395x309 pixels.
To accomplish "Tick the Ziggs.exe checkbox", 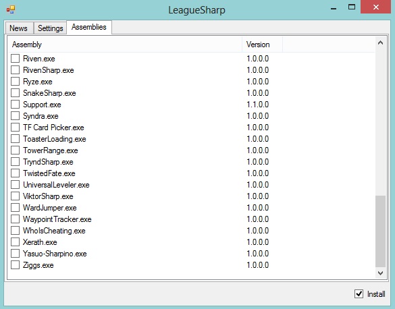I will (x=15, y=265).
